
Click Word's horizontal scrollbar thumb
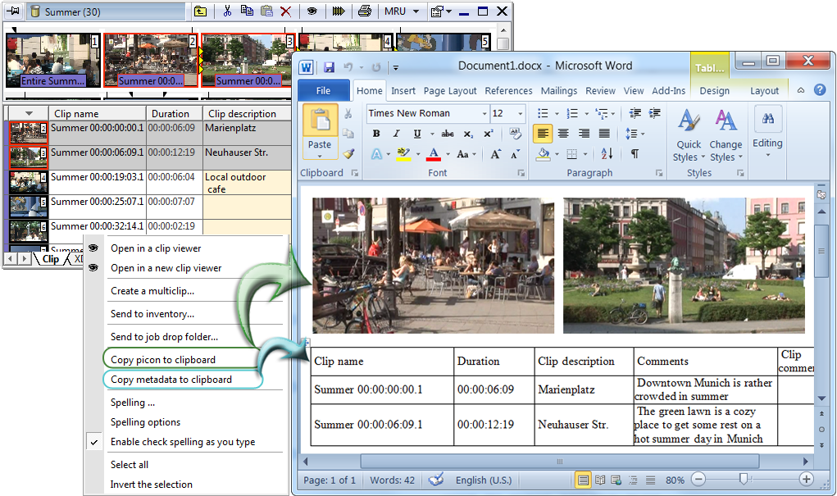click(559, 462)
